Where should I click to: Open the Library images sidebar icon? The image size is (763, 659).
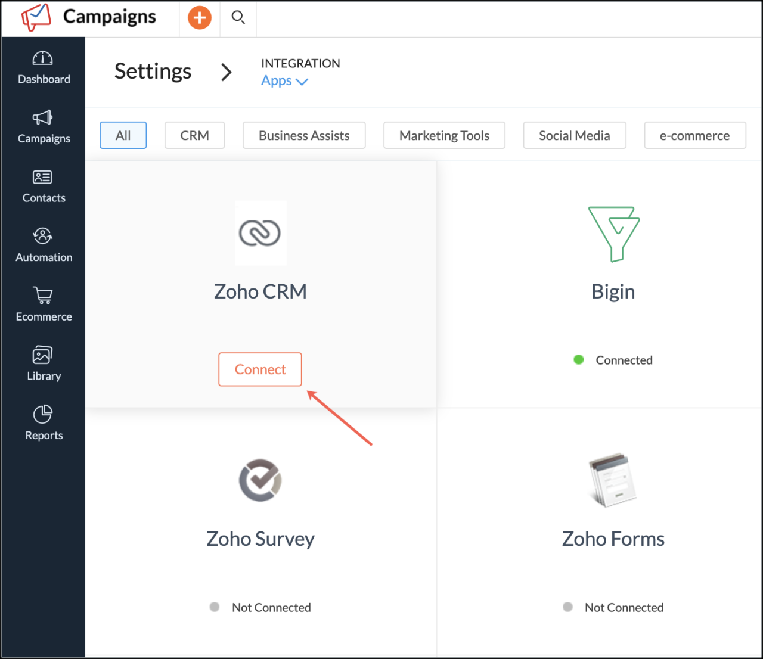pos(43,355)
